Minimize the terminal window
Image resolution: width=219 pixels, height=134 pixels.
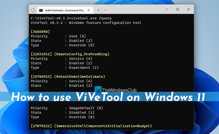coord(167,9)
